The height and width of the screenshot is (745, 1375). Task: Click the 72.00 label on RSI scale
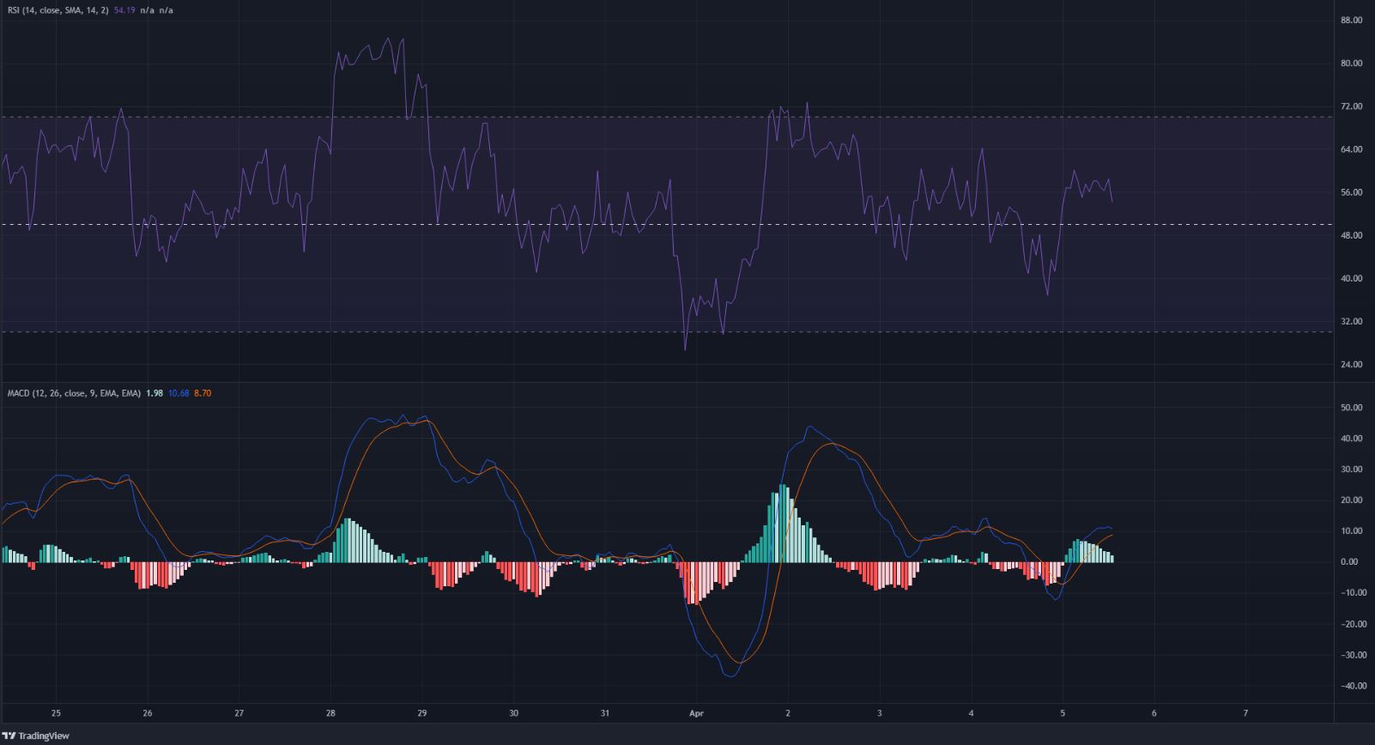1351,106
